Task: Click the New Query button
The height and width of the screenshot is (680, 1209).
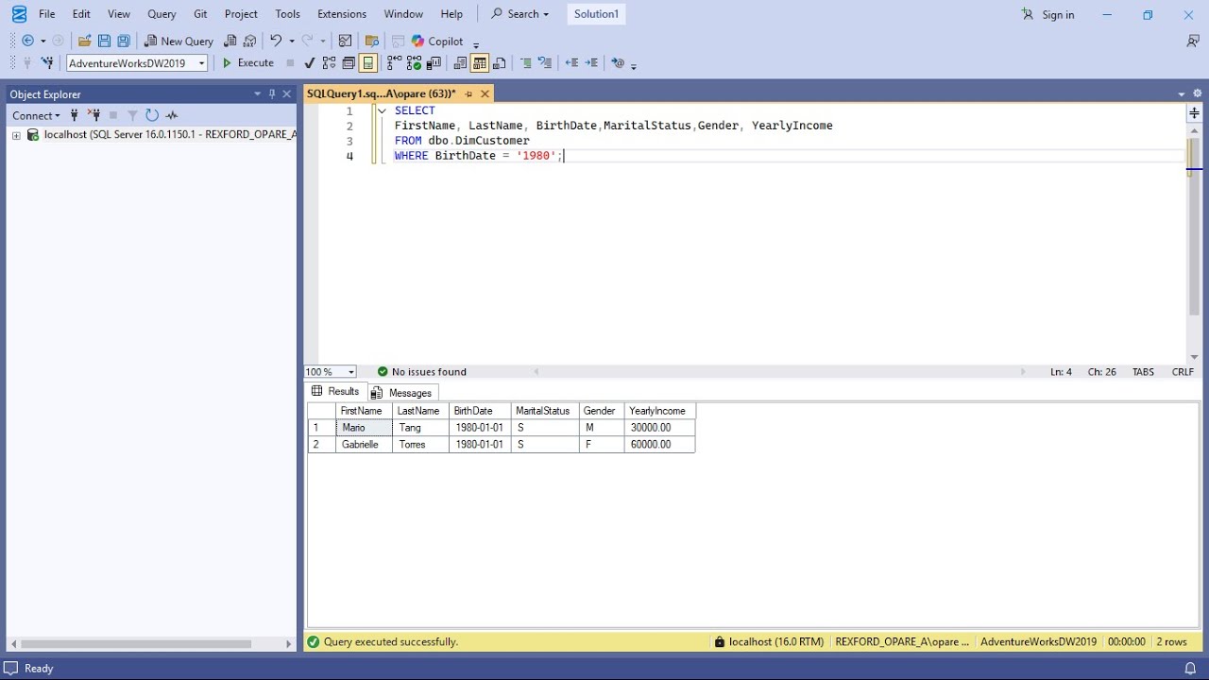Action: [179, 41]
